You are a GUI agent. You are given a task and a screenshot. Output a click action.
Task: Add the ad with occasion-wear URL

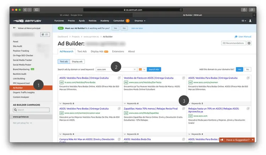[x=119, y=109]
